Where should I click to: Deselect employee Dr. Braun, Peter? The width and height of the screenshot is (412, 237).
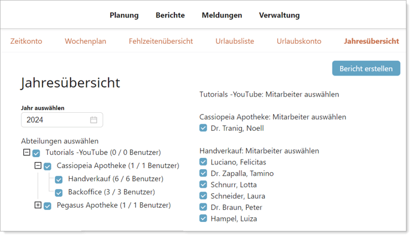pos(203,207)
